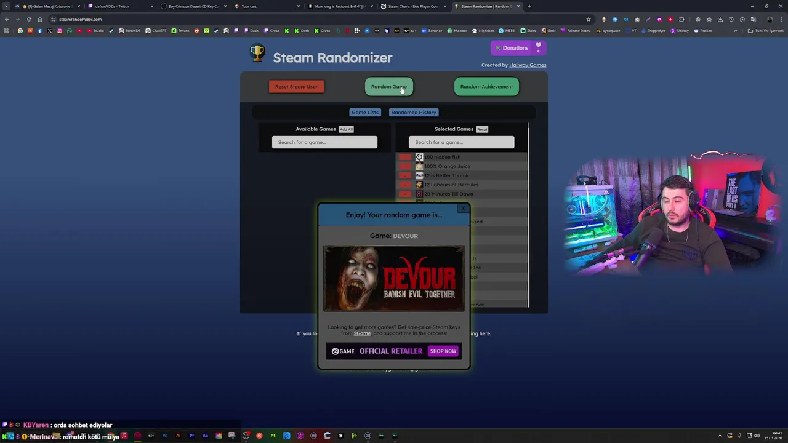Click Add All next to Available Games
Screen dimensions: 788x443
click(346, 129)
